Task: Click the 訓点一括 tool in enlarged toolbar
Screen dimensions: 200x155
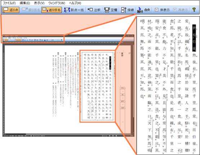Action: (x=74, y=10)
